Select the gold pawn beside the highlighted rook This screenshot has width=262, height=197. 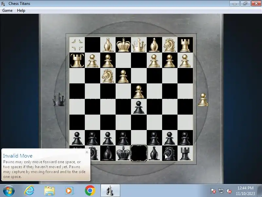click(x=92, y=61)
